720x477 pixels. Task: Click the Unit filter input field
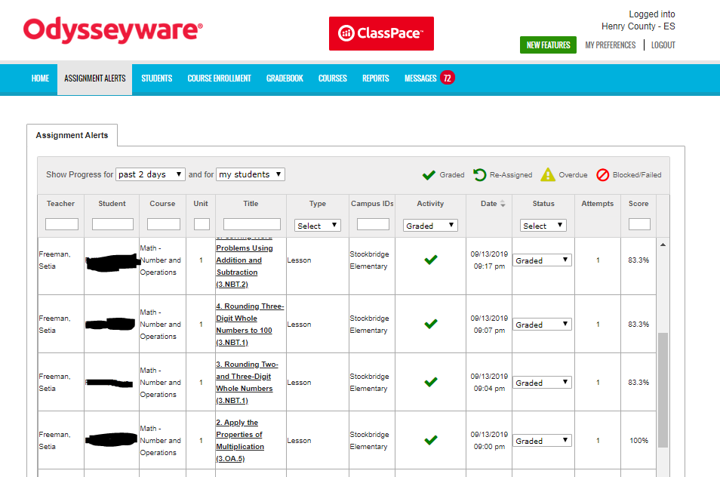tap(202, 224)
